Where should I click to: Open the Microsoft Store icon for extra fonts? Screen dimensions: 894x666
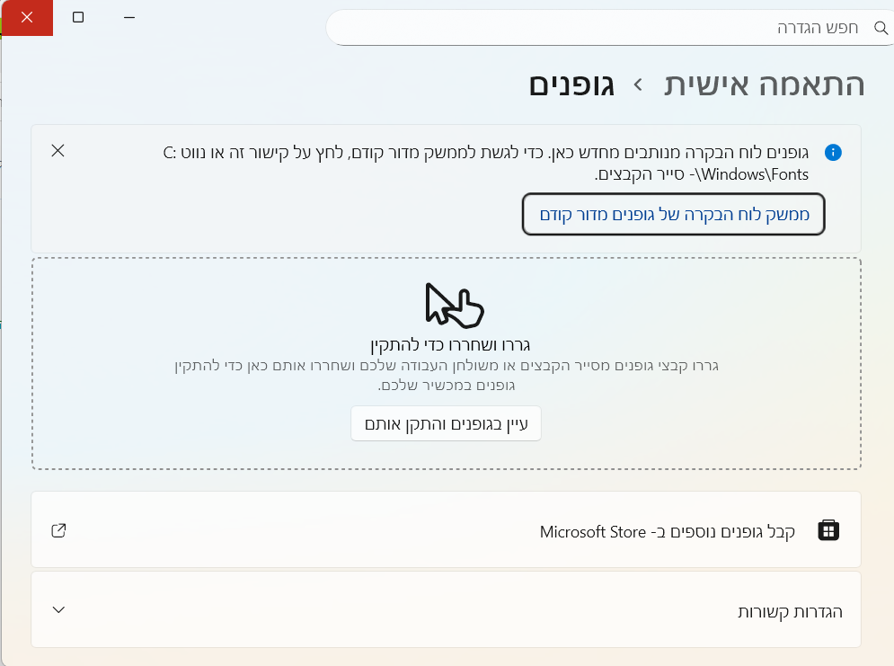click(828, 530)
